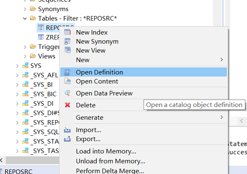Screen dimensions: 247x174
Task: Expand the Synonyms folder
Action: tap(25, 9)
